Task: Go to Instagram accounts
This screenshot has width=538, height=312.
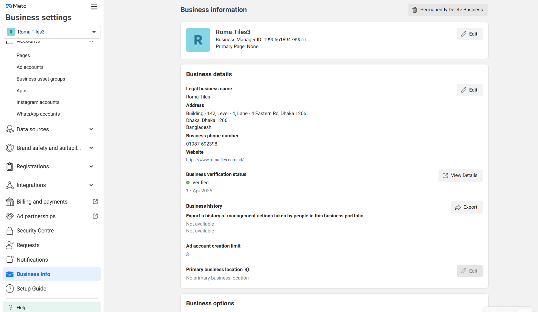Action: [38, 102]
